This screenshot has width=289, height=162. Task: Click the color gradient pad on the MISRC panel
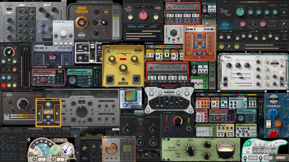pos(130,96)
